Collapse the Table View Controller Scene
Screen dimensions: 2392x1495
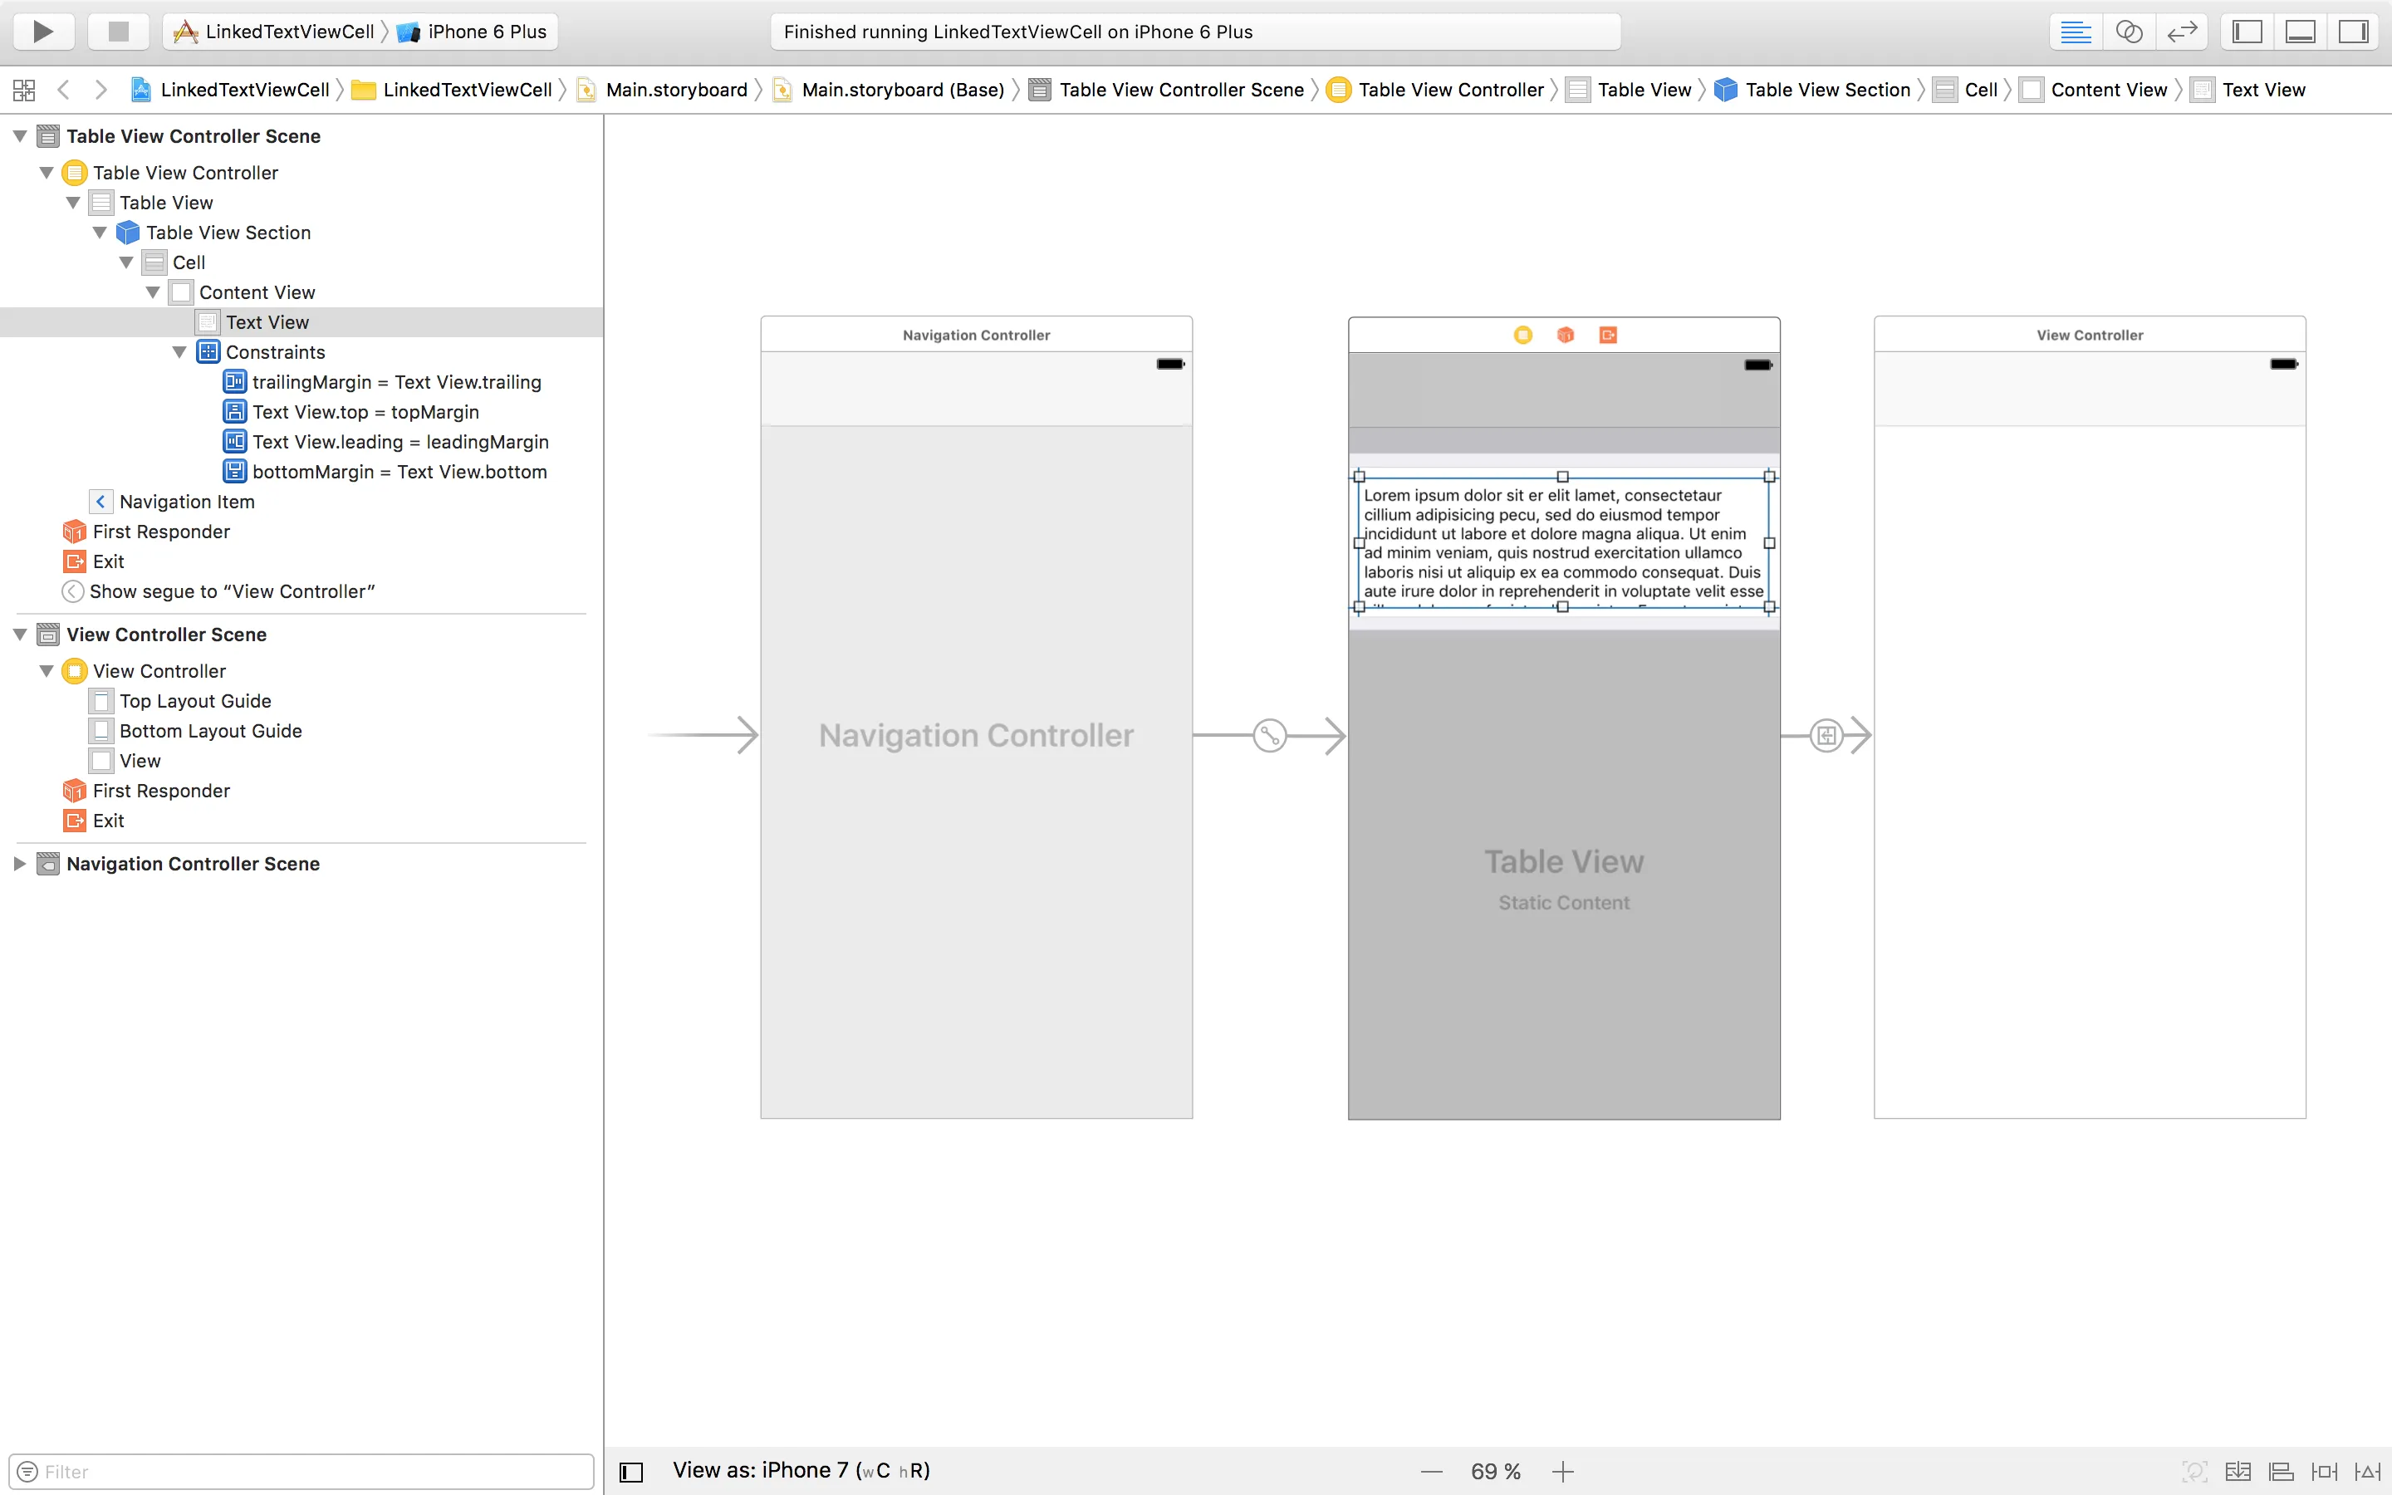pyautogui.click(x=20, y=136)
